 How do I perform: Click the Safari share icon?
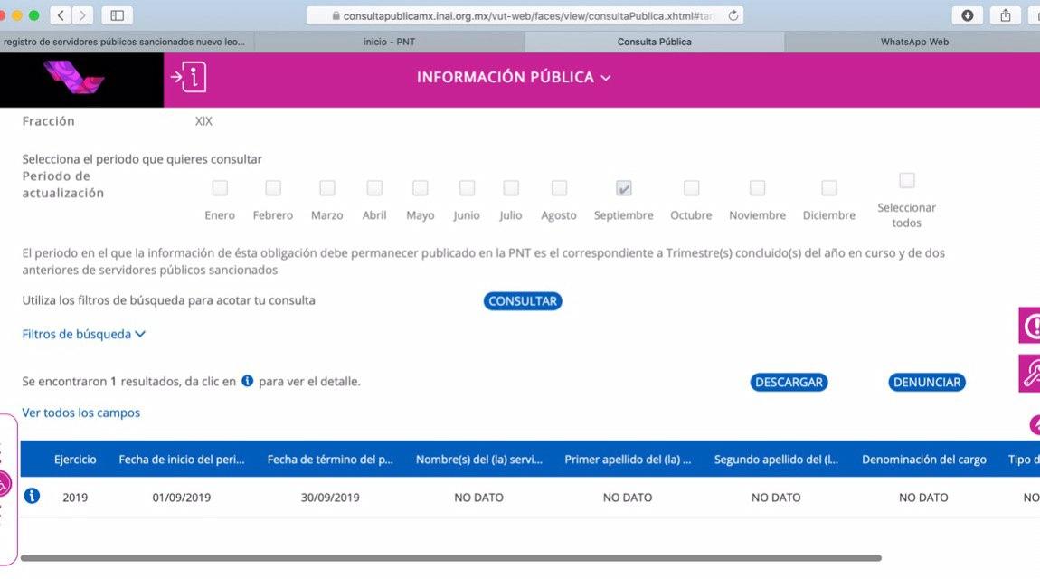pyautogui.click(x=1005, y=15)
